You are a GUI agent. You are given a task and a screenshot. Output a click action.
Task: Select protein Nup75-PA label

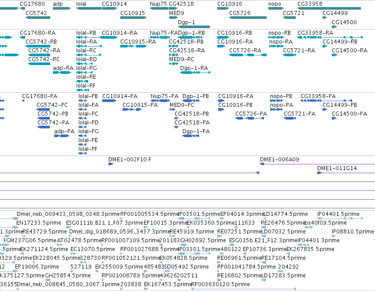[x=164, y=96]
